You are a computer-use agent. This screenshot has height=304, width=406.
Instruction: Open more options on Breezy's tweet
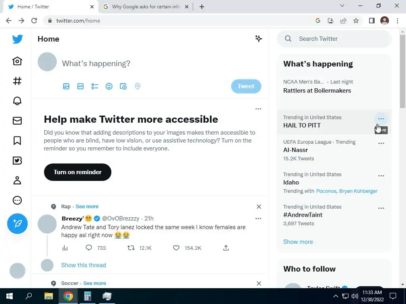(x=258, y=218)
